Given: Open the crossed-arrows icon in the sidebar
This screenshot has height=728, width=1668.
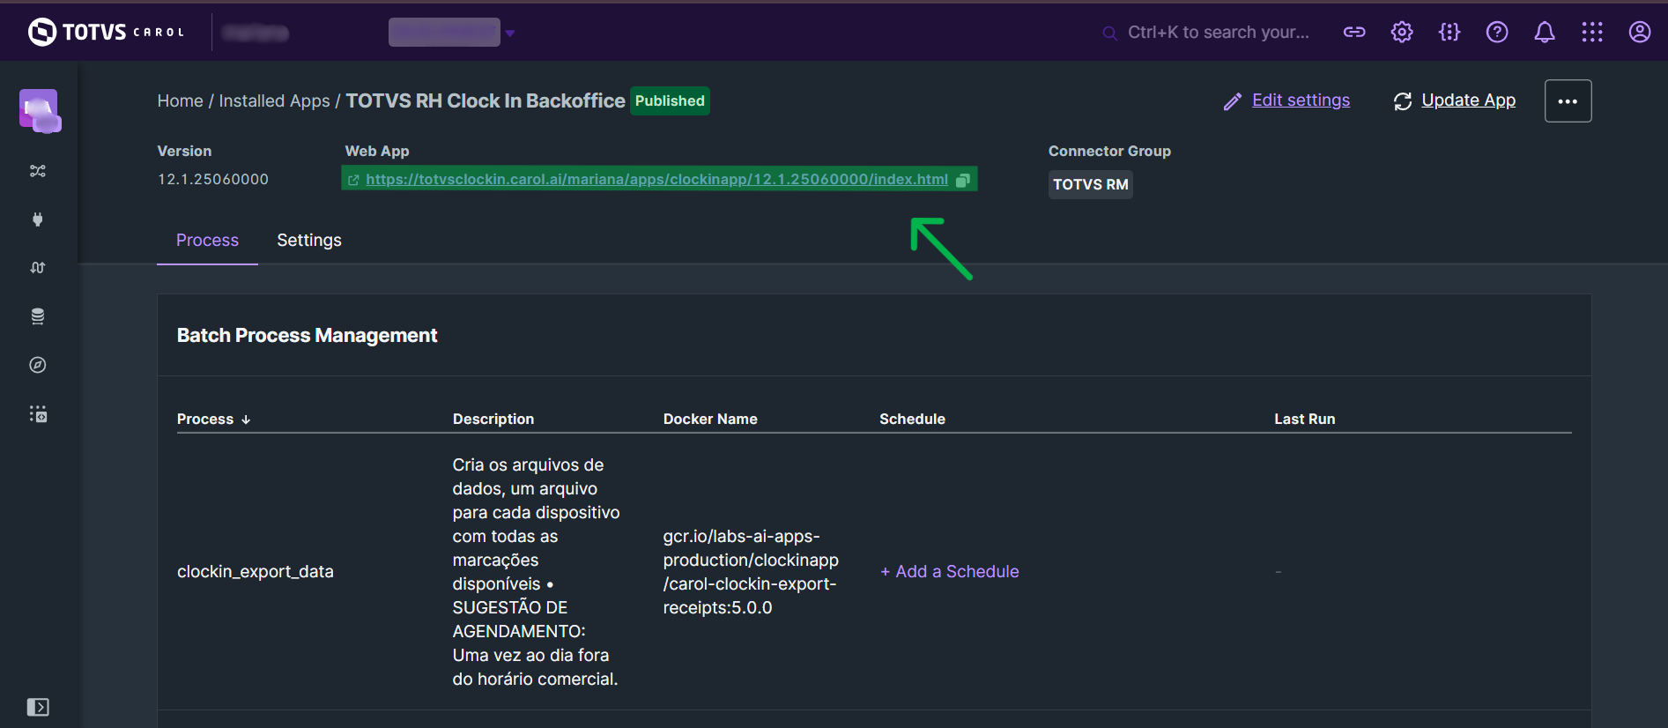Looking at the screenshot, I should coord(38,171).
